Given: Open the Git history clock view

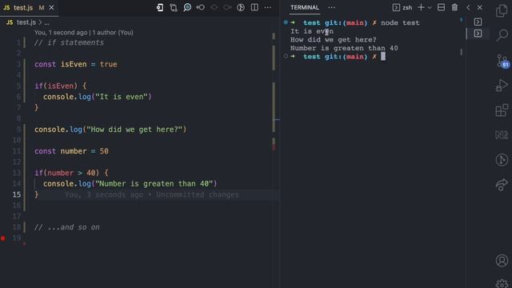Looking at the screenshot, I should tap(502, 160).
